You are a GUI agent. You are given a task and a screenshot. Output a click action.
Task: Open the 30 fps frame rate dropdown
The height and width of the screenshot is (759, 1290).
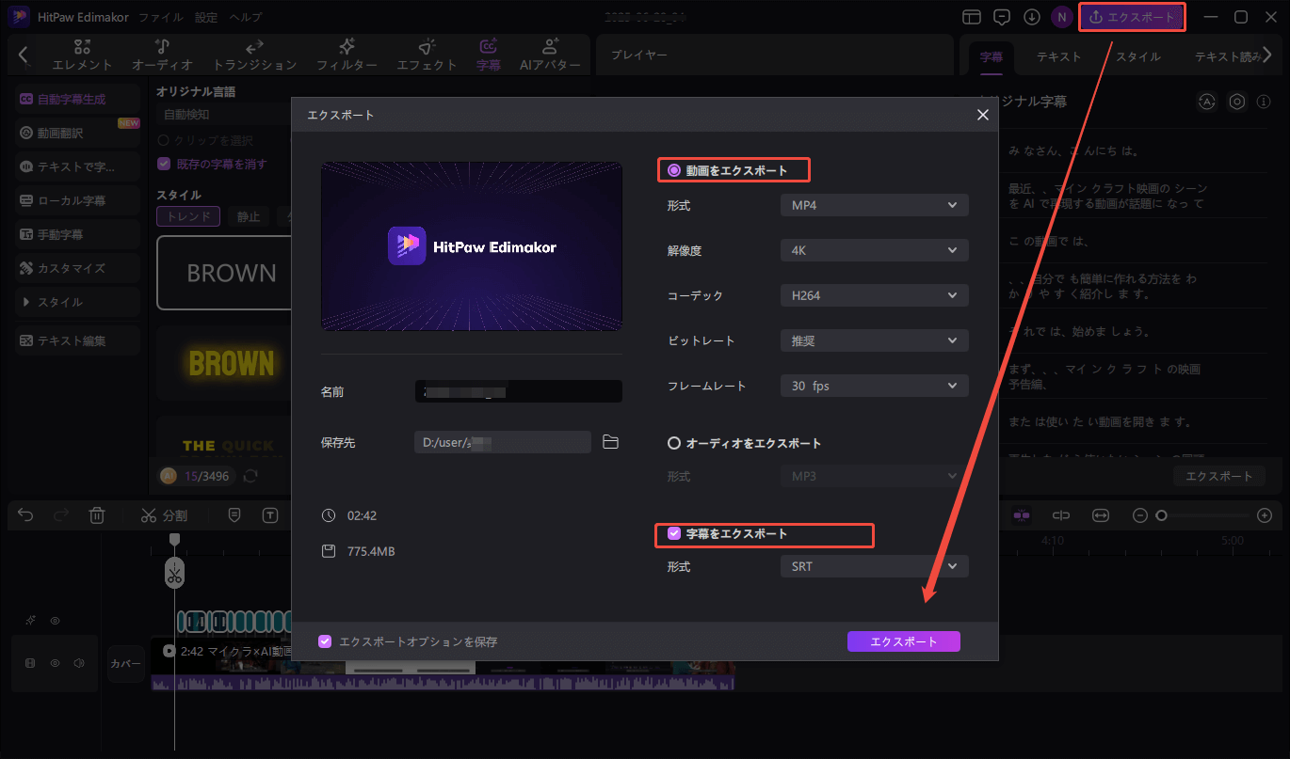874,386
